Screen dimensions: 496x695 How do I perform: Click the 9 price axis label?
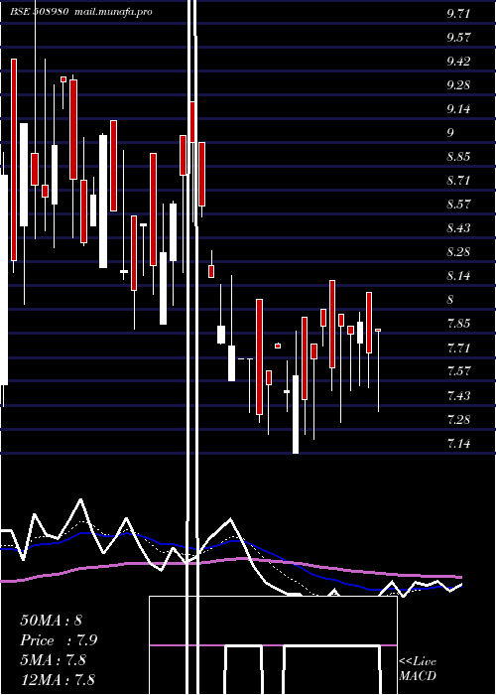[x=450, y=132]
